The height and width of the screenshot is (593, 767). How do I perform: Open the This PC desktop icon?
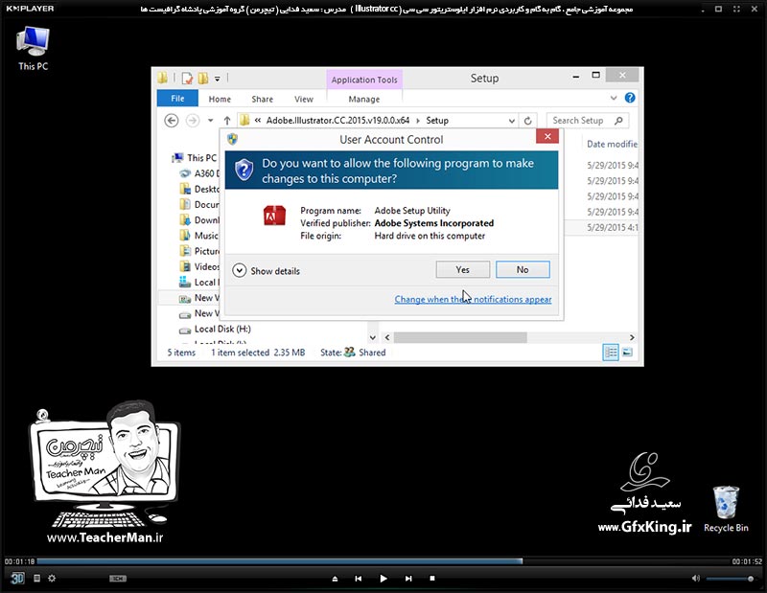tap(33, 48)
